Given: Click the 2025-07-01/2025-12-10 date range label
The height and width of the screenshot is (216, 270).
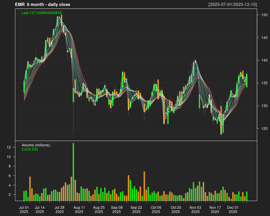Looking at the screenshot, I should click(232, 4).
